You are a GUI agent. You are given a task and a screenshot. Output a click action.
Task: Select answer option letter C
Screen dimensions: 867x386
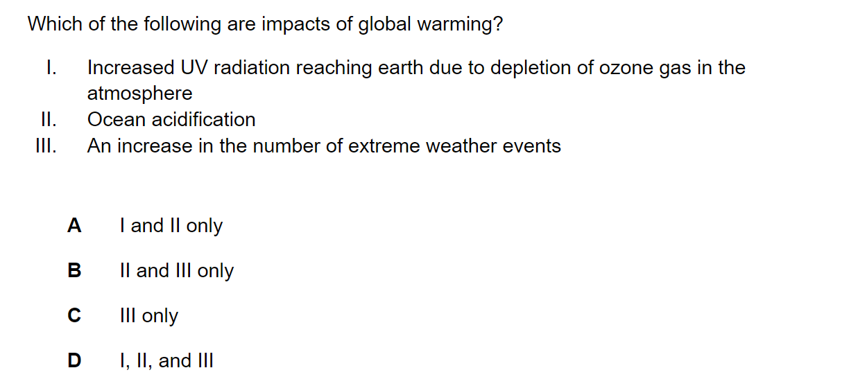coord(74,315)
